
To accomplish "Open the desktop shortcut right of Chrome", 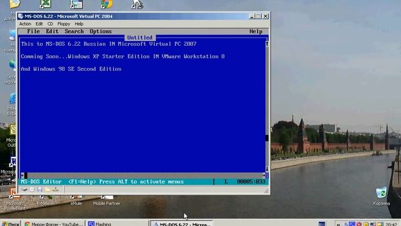I will point(137,4).
